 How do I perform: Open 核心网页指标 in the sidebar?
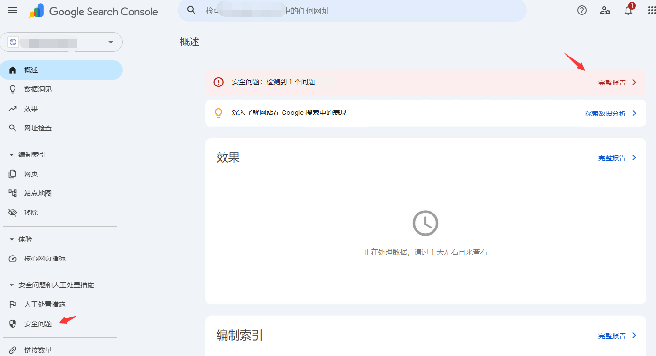45,258
